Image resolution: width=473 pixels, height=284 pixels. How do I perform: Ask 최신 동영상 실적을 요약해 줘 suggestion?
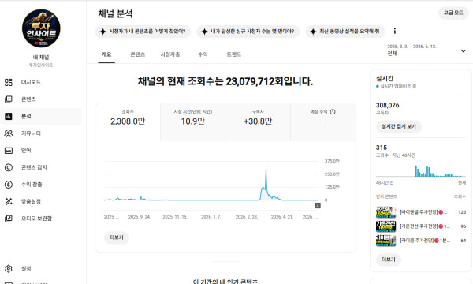(x=345, y=32)
